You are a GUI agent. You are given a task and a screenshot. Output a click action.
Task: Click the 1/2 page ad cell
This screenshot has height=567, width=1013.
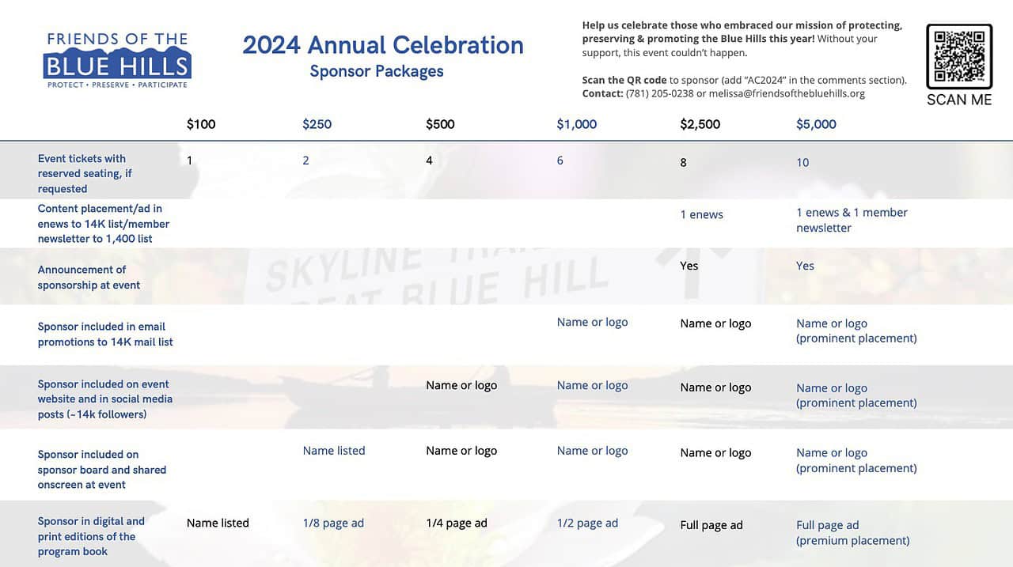coord(587,523)
